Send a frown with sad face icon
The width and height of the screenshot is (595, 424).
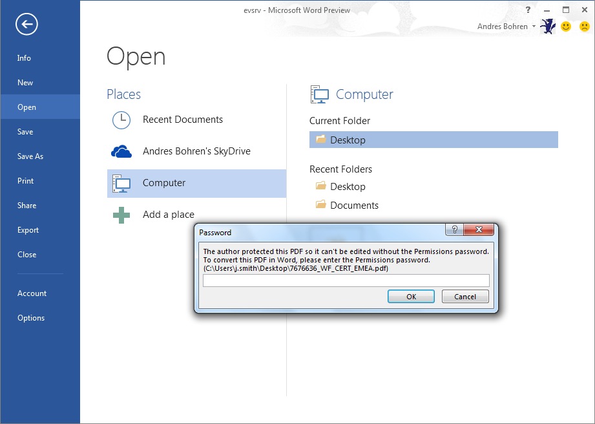tap(585, 26)
